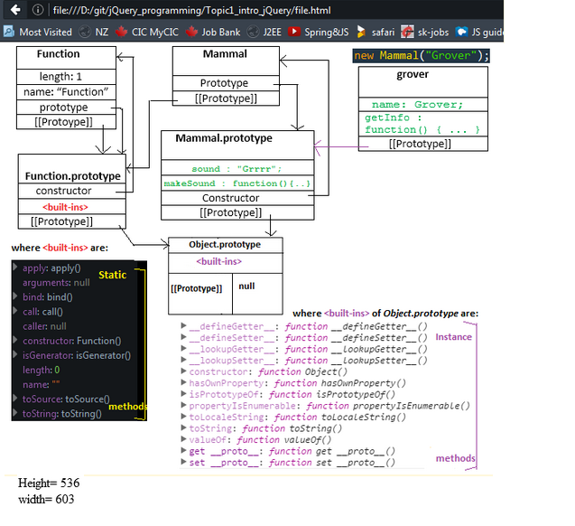Click the yellow 'Static' label
575x526 pixels.
(112, 275)
